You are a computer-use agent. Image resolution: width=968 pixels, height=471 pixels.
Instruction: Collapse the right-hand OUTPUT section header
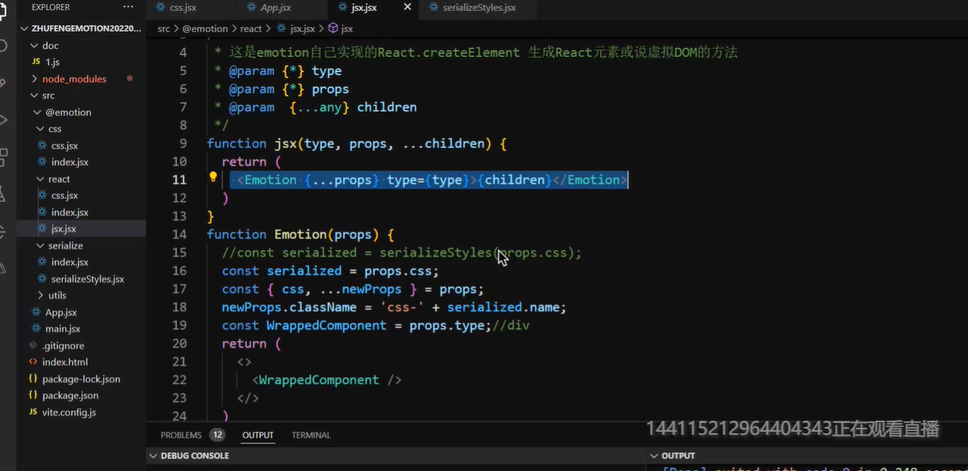point(654,456)
